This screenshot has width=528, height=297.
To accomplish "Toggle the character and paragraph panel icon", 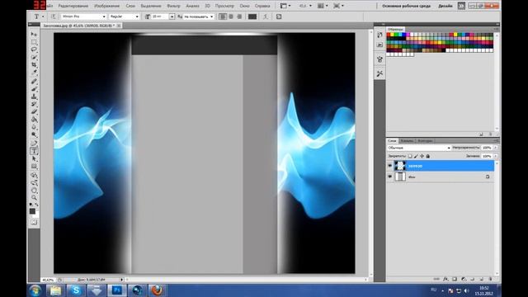I will click(279, 16).
